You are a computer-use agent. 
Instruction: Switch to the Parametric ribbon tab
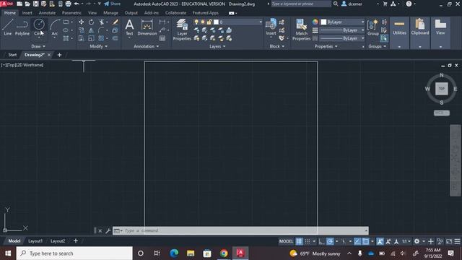coord(71,13)
